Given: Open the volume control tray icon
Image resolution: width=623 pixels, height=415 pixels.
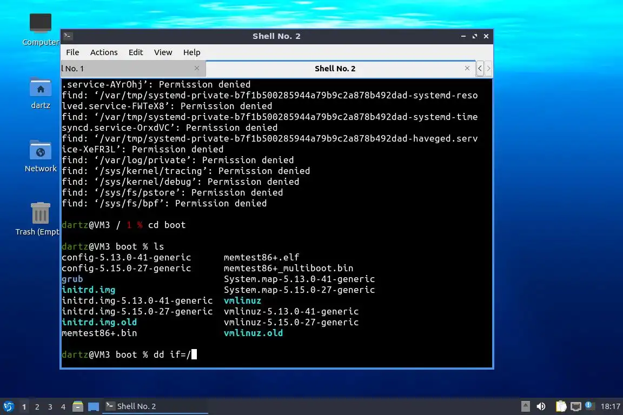Looking at the screenshot, I should click(x=541, y=406).
